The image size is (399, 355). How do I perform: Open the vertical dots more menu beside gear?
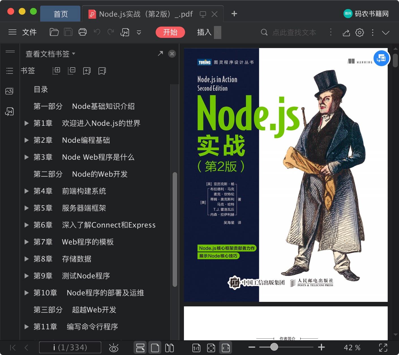(x=373, y=33)
